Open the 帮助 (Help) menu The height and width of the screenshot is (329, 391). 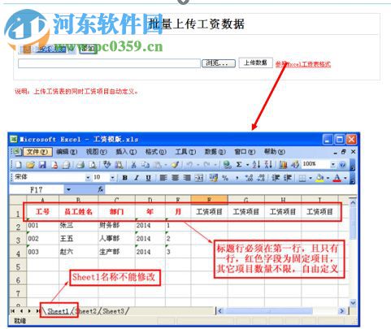click(274, 152)
